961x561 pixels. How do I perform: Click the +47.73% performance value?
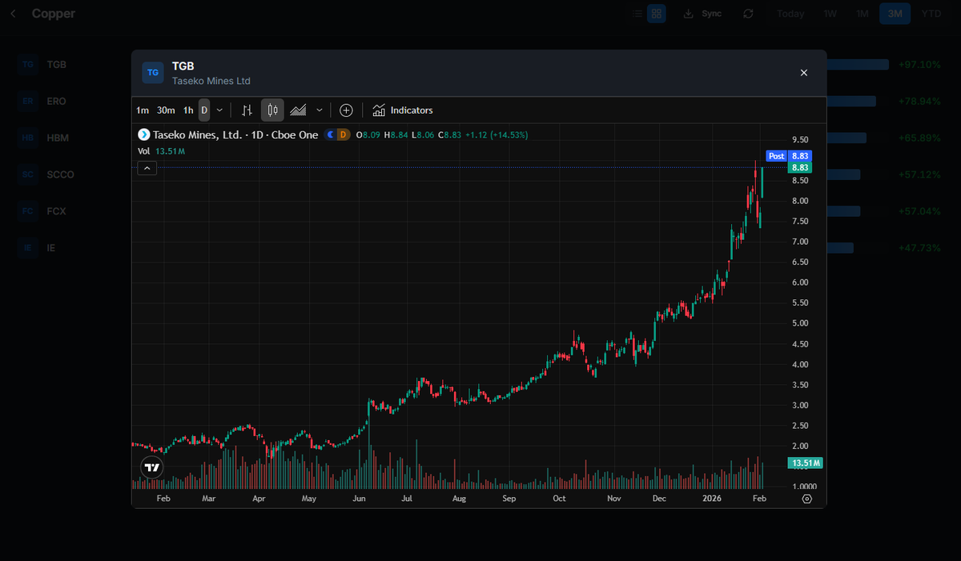click(x=919, y=248)
